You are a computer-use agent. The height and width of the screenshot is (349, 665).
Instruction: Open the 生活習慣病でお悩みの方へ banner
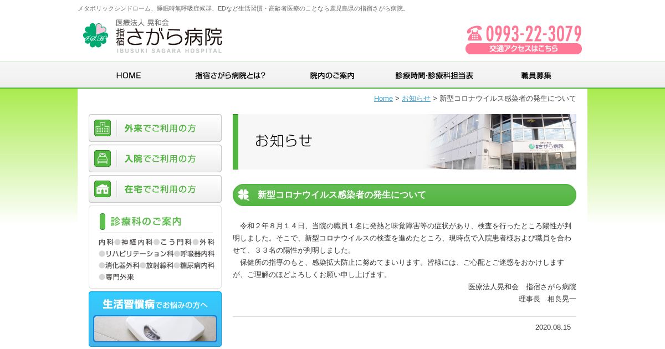(x=155, y=319)
